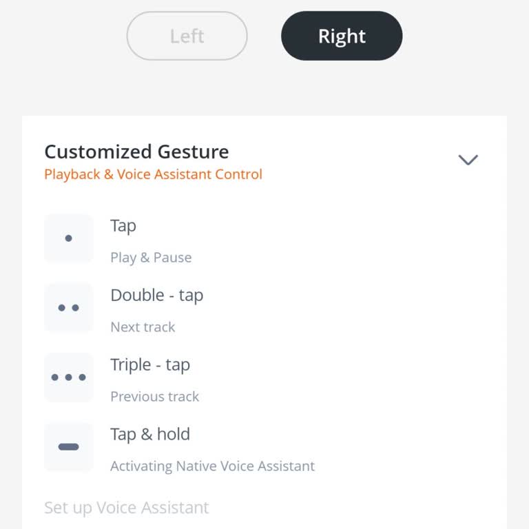Tap the three-dot Triple-tap gesture icon
The width and height of the screenshot is (529, 529).
pos(69,377)
